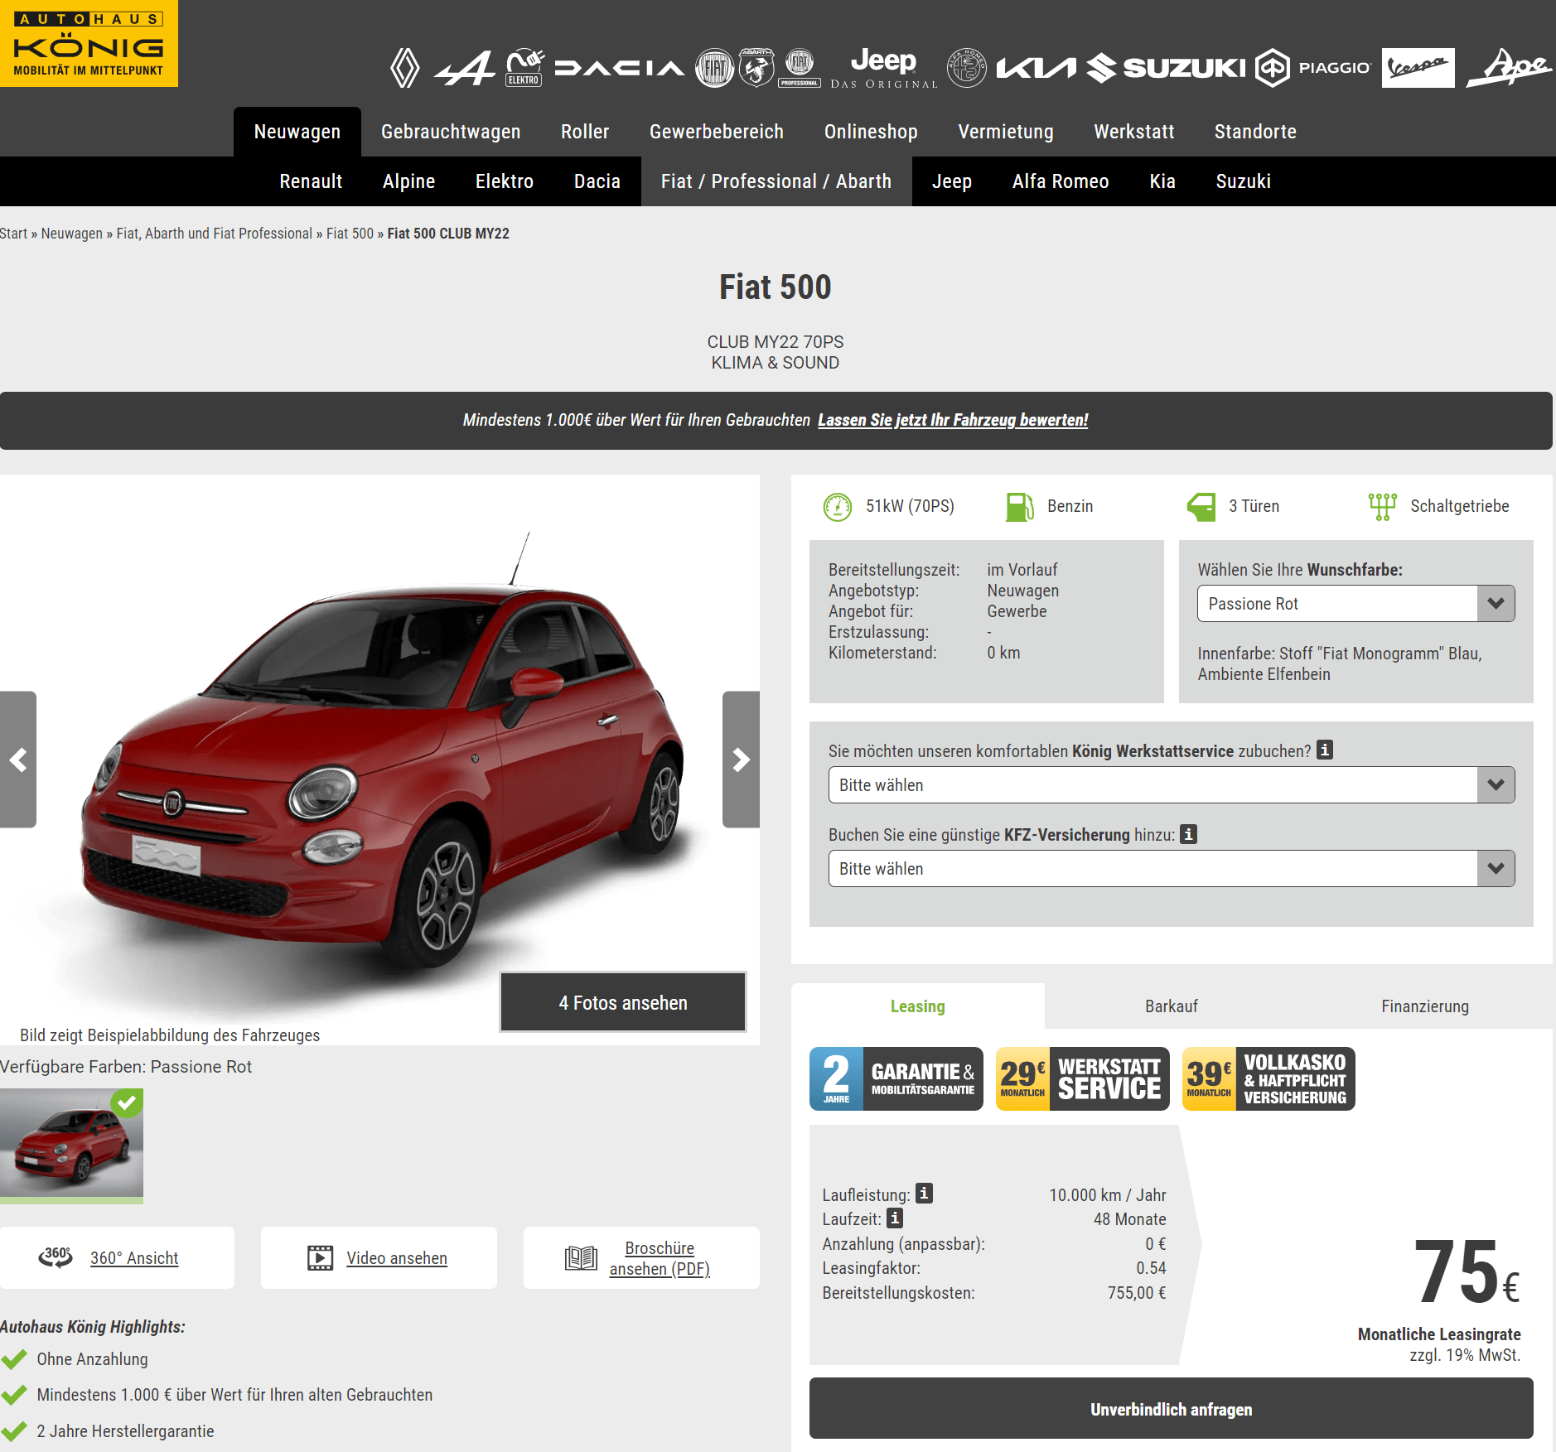This screenshot has width=1556, height=1452.
Task: Click the video play icon
Action: (320, 1257)
